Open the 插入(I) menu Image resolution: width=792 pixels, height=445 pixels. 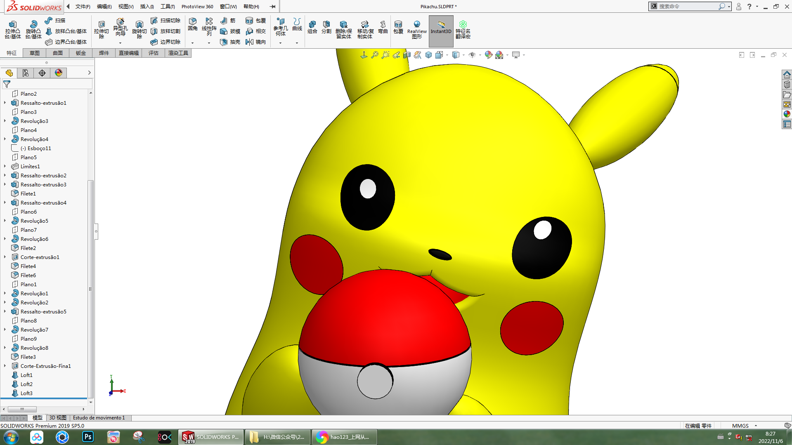click(147, 7)
